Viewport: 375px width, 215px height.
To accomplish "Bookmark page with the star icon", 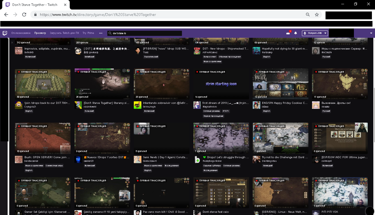I will point(317,15).
